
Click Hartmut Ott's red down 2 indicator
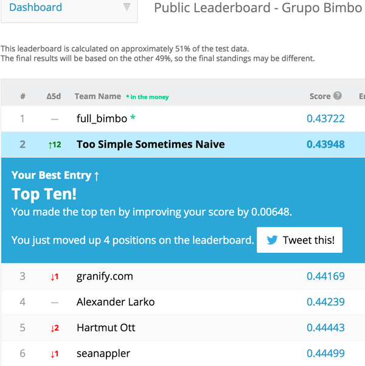click(55, 328)
